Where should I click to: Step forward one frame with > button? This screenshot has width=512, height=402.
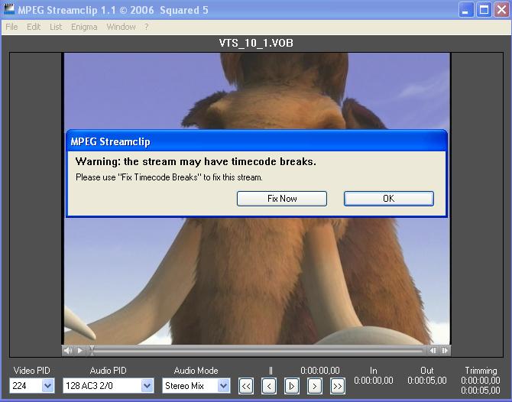(x=314, y=386)
